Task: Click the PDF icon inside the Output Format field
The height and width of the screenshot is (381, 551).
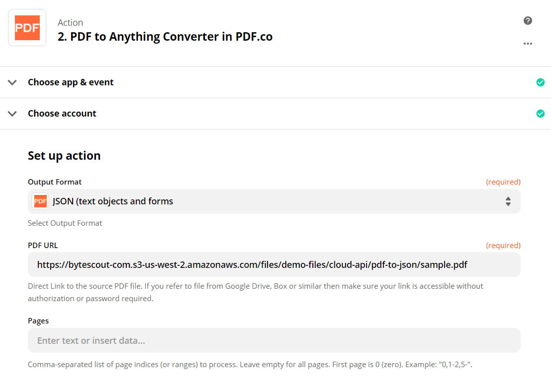Action: click(x=40, y=201)
